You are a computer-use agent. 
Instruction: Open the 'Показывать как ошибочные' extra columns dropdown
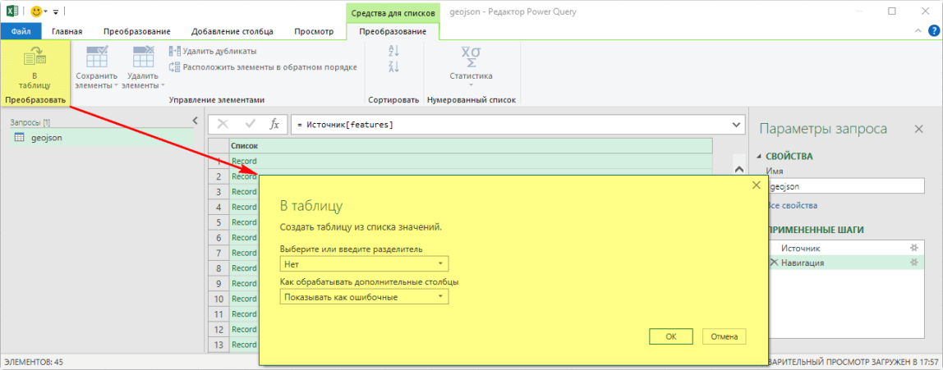(364, 297)
